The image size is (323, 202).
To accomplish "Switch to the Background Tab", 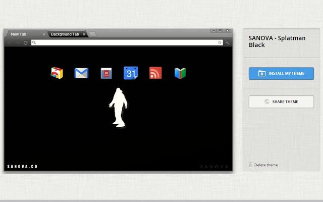I will 68,34.
